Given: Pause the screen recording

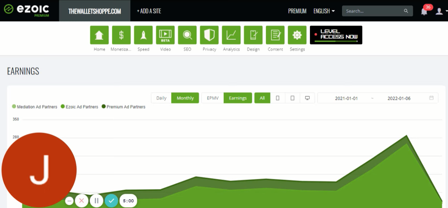Looking at the screenshot, I should (97, 201).
